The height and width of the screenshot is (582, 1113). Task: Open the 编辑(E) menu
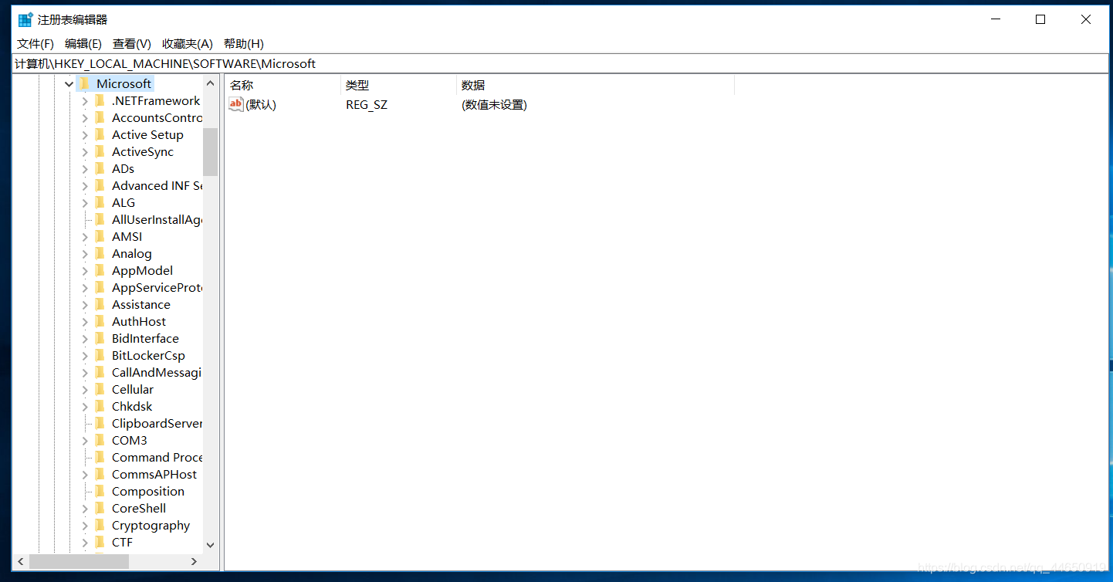coord(83,44)
